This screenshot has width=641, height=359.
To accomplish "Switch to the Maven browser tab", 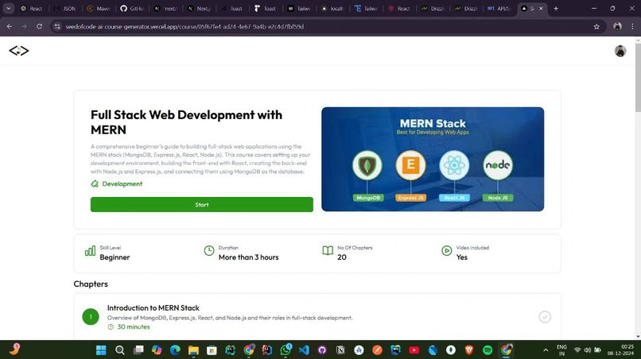I will (98, 8).
